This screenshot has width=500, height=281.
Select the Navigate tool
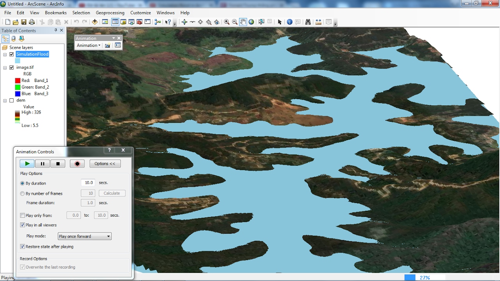point(184,22)
